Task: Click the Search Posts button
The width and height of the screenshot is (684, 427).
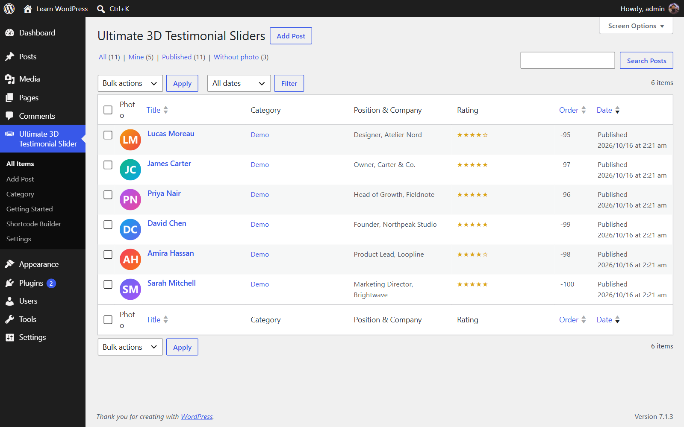Action: click(x=646, y=61)
